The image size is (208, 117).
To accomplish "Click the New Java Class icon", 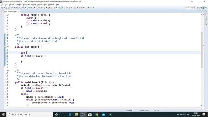I will [45, 8].
